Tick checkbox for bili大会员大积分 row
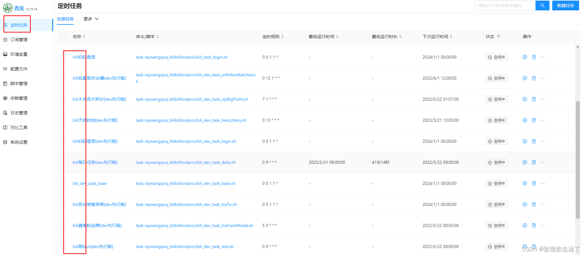584x255 pixels. coord(63,99)
